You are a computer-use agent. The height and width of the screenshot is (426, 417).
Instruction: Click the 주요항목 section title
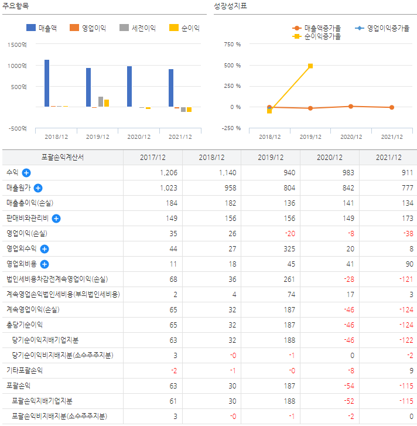click(x=16, y=6)
